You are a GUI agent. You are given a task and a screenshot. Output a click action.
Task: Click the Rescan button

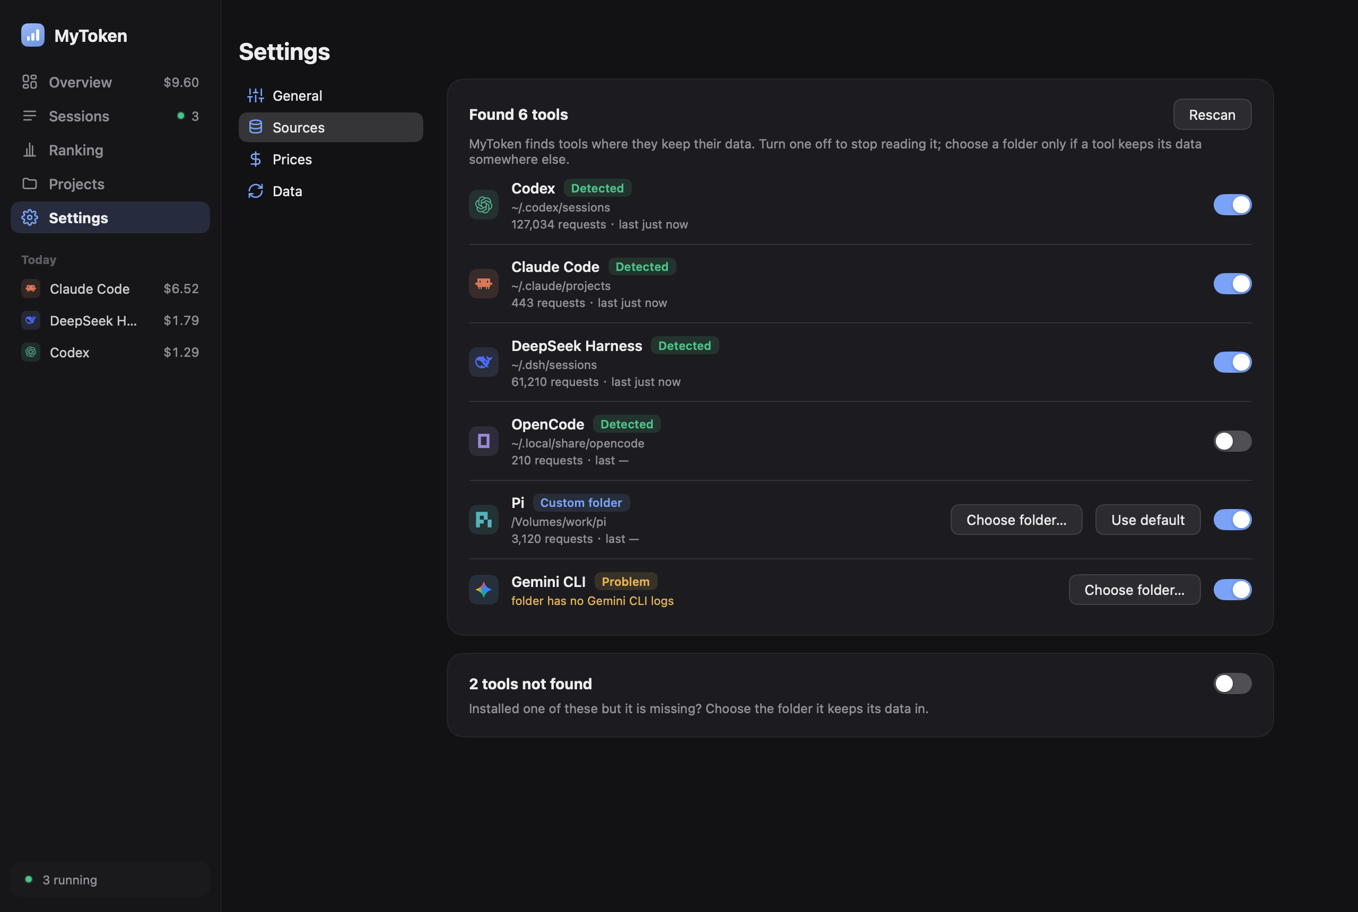(x=1212, y=115)
